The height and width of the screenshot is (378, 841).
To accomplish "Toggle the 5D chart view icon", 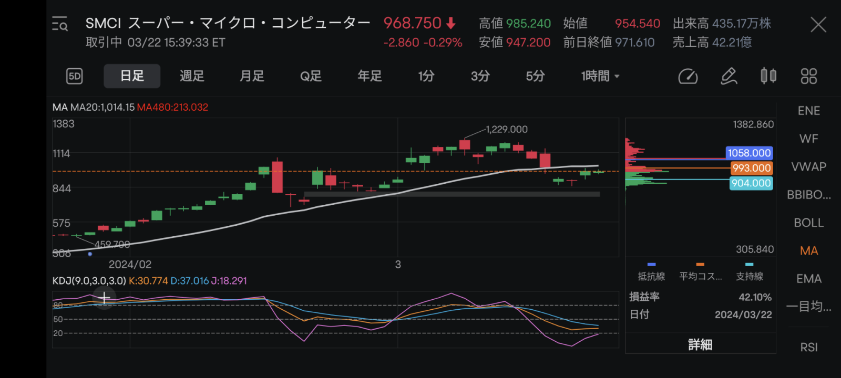I will pos(75,76).
